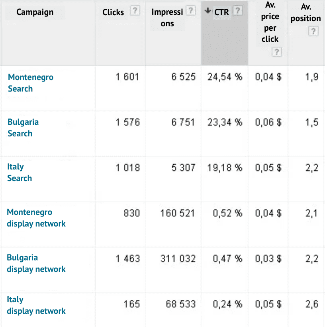Click the question mark icon beside Impressions

[191, 11]
